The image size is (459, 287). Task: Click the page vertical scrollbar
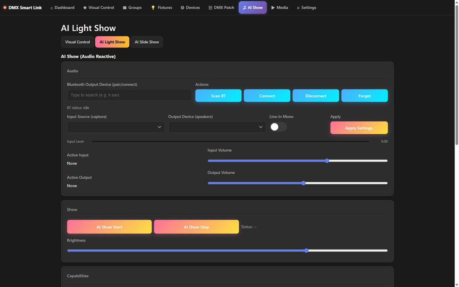[456, 75]
